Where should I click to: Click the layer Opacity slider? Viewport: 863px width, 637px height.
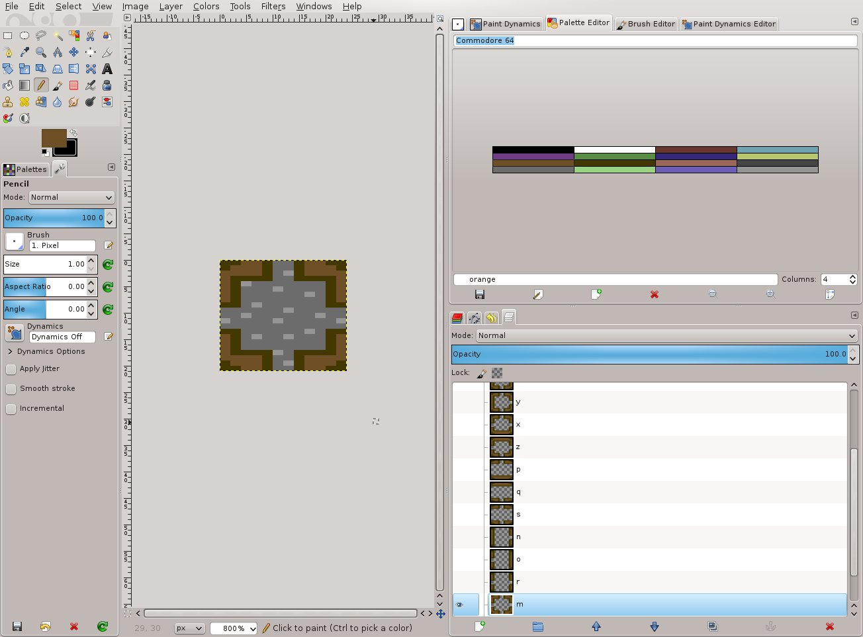point(649,355)
